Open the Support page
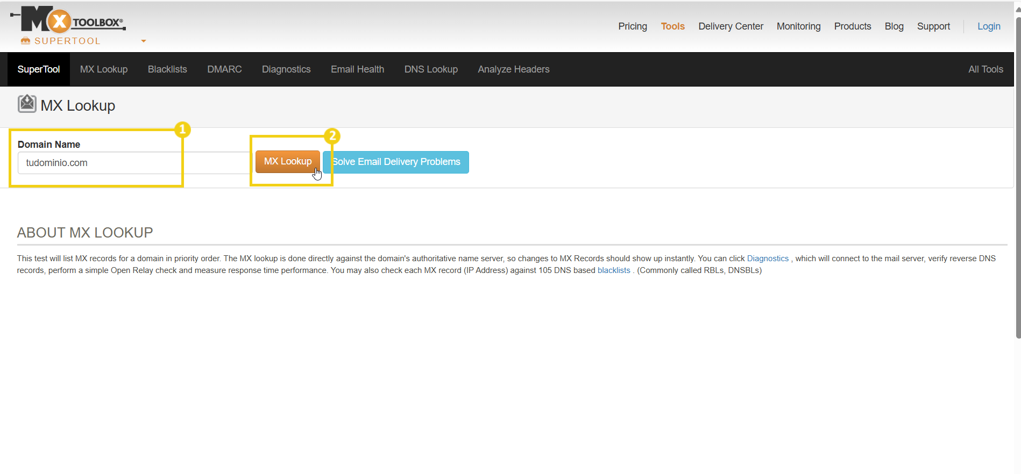The image size is (1021, 474). [x=933, y=26]
